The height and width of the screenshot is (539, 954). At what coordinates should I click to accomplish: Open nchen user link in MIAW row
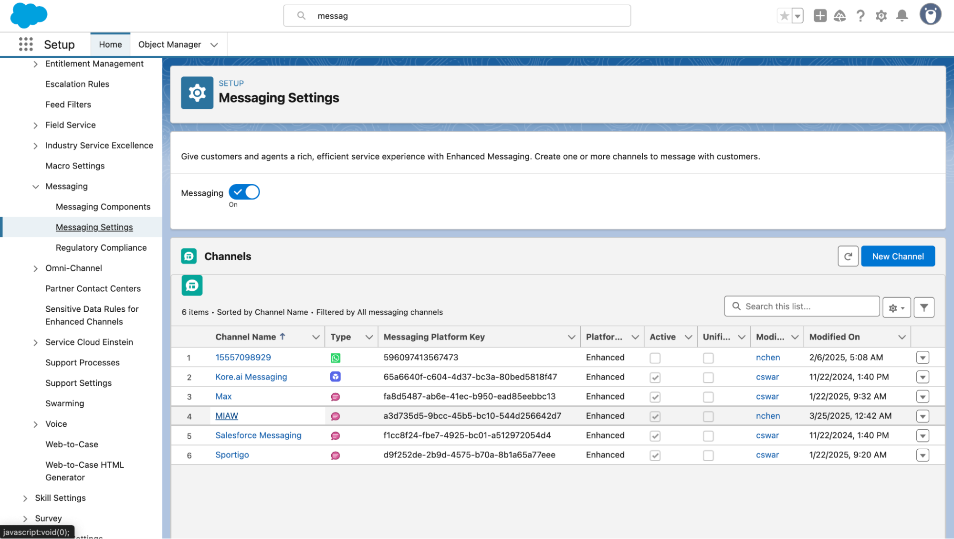coord(768,416)
